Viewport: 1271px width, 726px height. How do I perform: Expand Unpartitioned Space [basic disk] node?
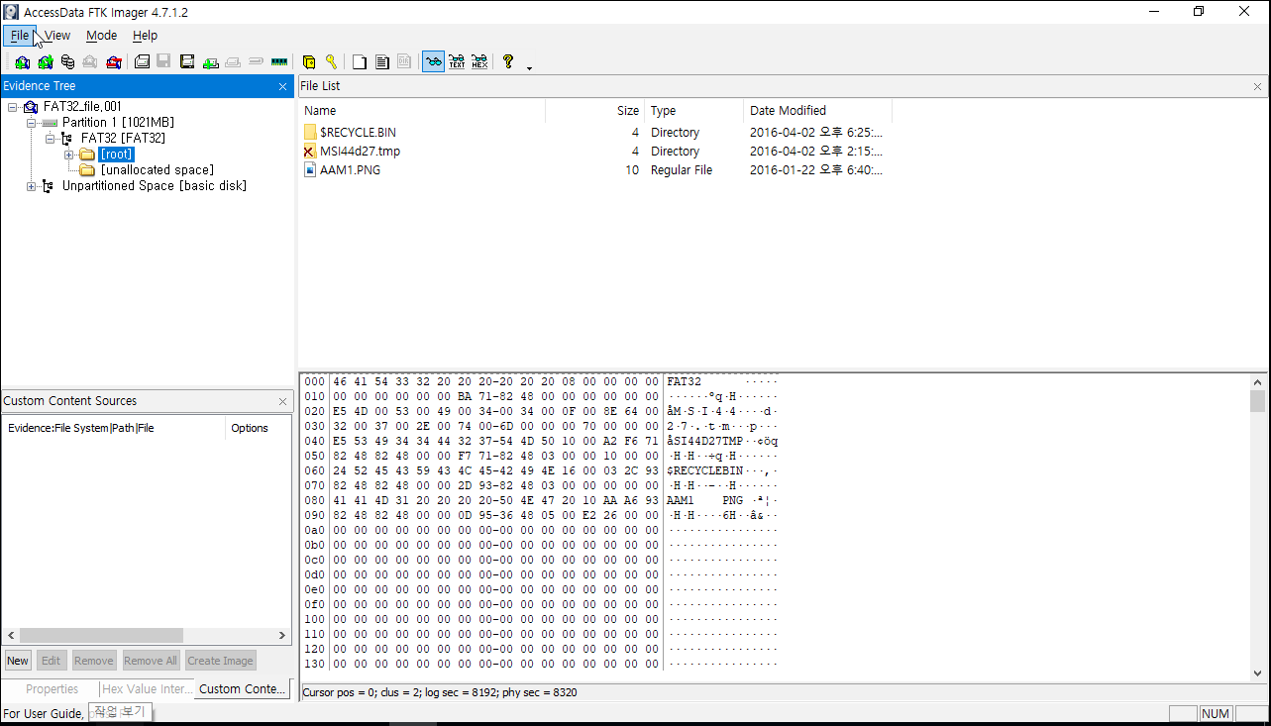(31, 186)
